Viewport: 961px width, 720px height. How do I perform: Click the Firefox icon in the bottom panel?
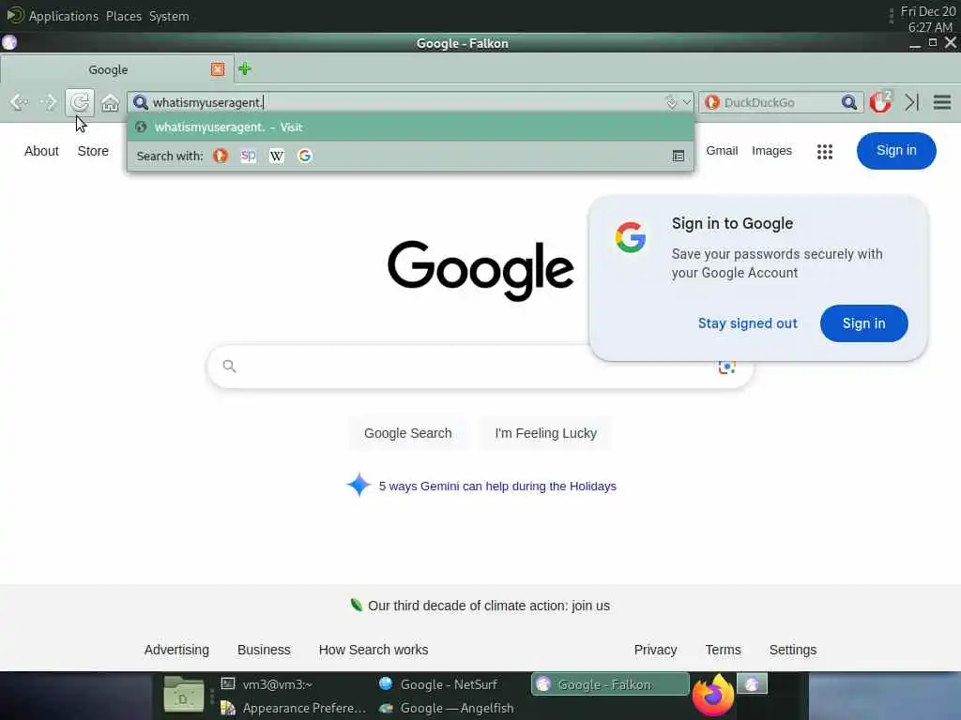pos(713,695)
